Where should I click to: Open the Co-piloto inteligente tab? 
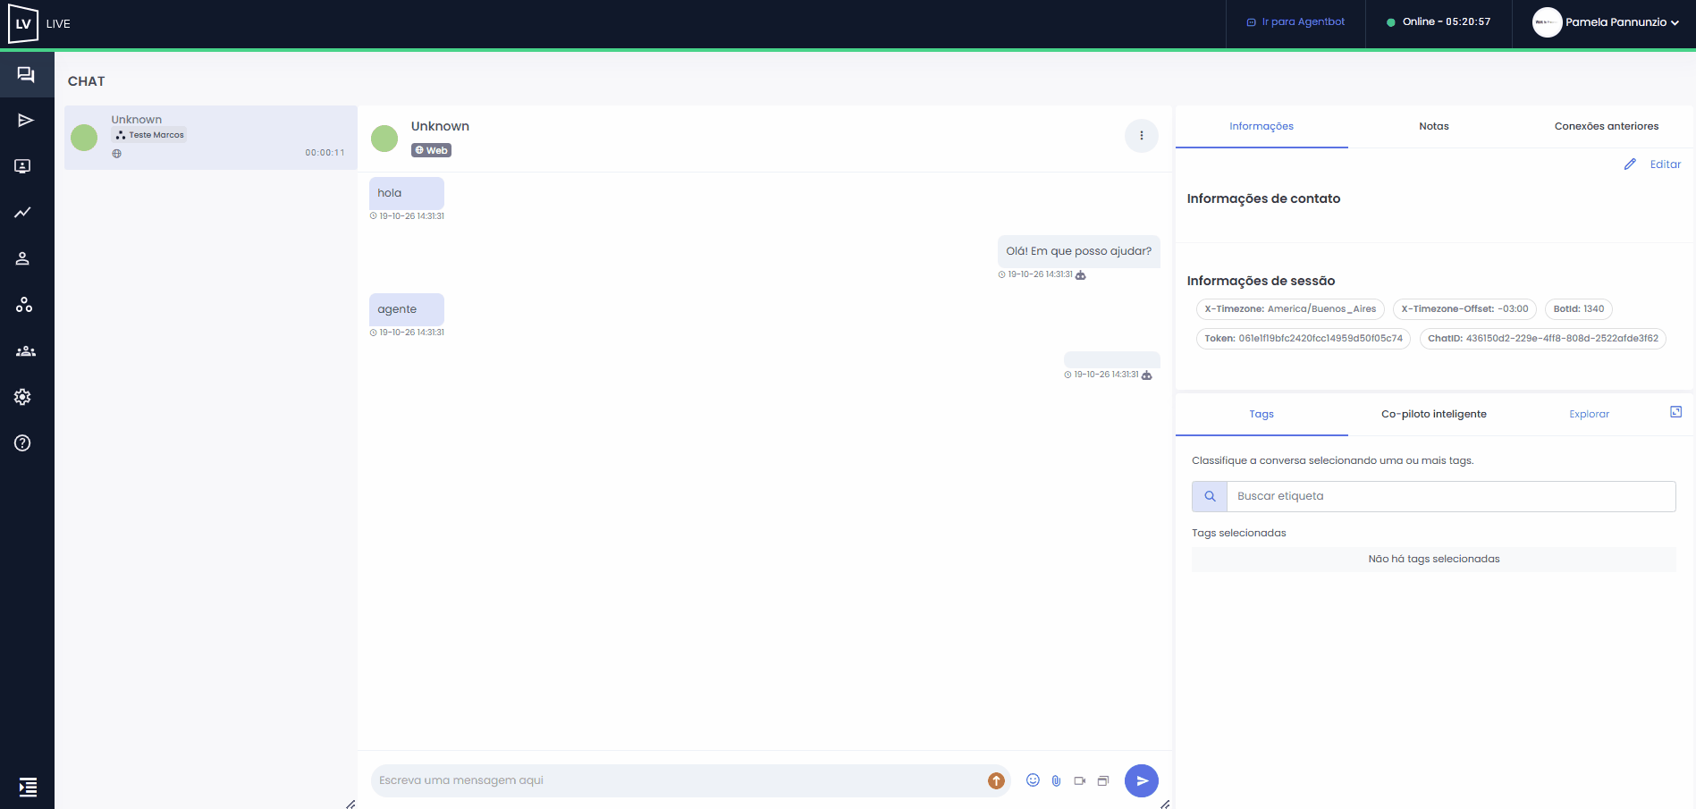[1434, 414]
